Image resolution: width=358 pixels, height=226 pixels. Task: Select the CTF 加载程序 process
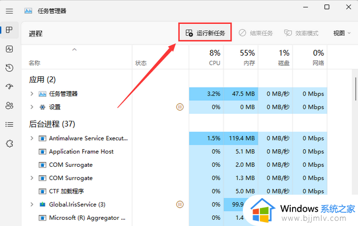174,191
